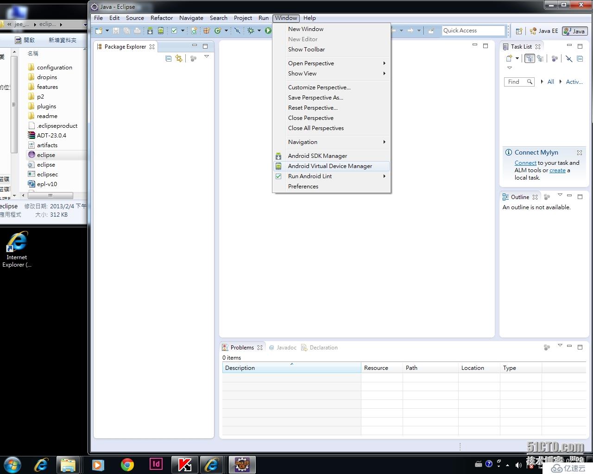This screenshot has width=593, height=474.
Task: Open the New Java Class dropdown arrow
Action: coord(226,31)
